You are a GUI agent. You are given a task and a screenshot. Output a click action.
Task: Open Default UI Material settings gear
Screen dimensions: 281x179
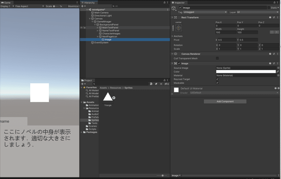[x=279, y=88]
